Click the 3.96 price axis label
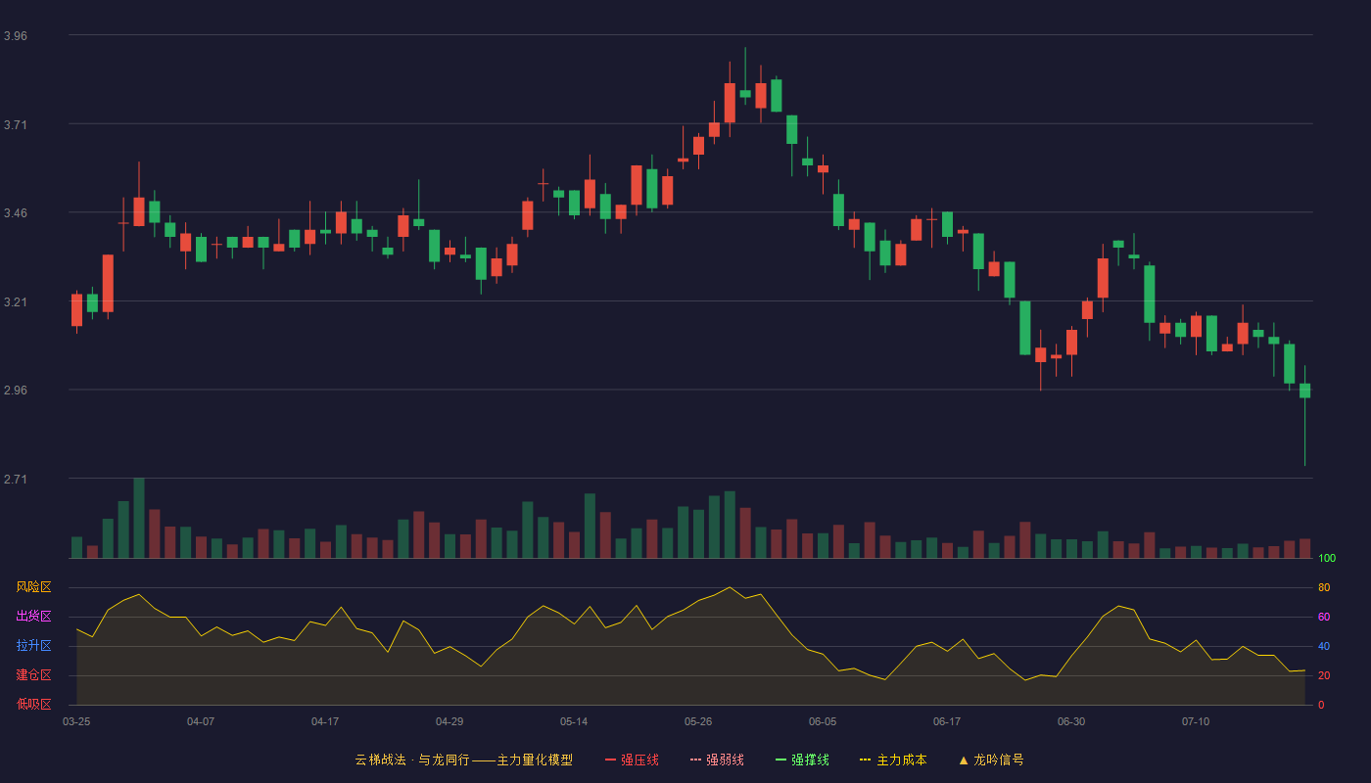 coord(16,36)
